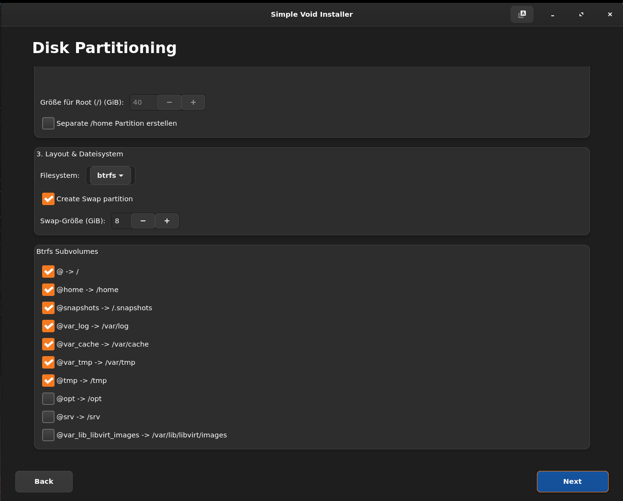Disable the @ -> / subvolume

pyautogui.click(x=48, y=272)
